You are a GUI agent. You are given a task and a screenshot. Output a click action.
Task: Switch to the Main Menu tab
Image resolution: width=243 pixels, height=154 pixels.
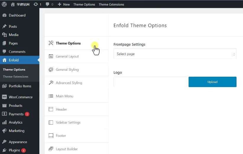(x=77, y=96)
